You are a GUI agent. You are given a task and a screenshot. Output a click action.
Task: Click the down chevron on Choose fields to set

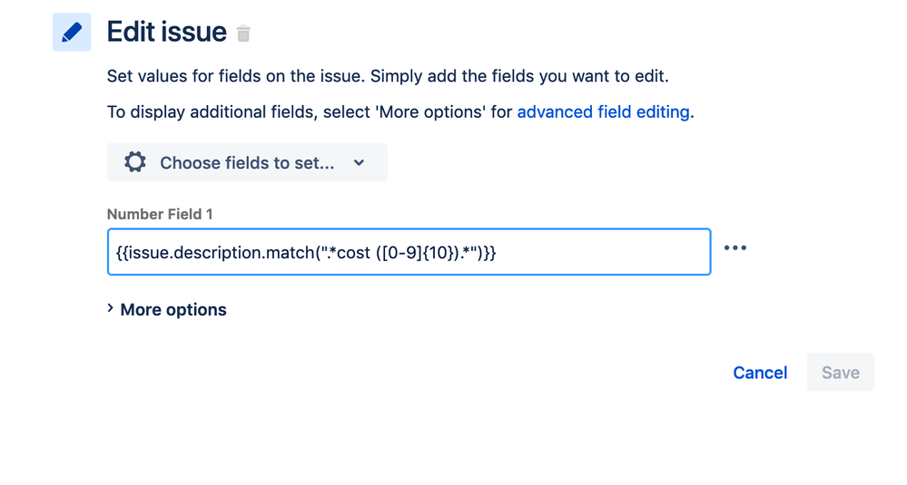(x=360, y=163)
